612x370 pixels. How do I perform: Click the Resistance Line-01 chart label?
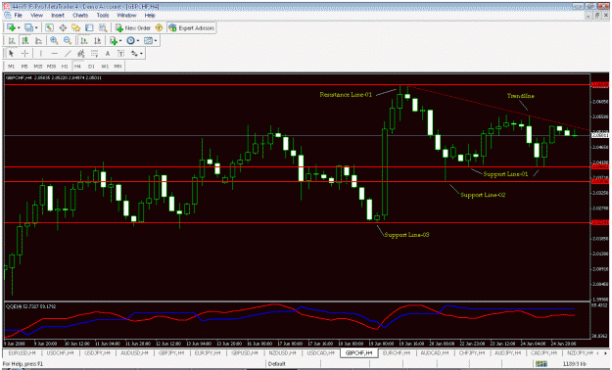click(x=346, y=94)
